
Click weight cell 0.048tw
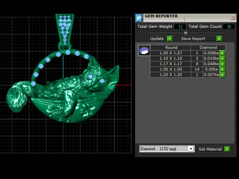coord(211,64)
